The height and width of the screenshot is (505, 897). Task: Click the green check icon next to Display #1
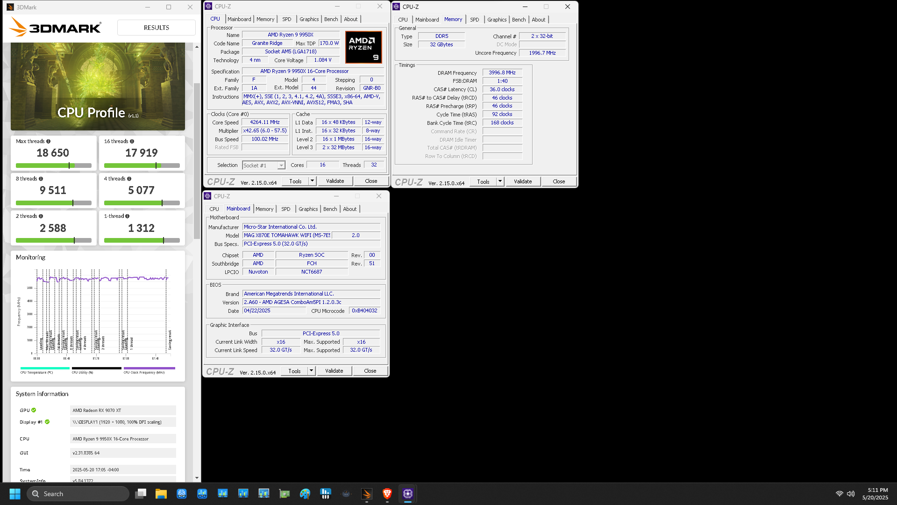click(x=47, y=422)
